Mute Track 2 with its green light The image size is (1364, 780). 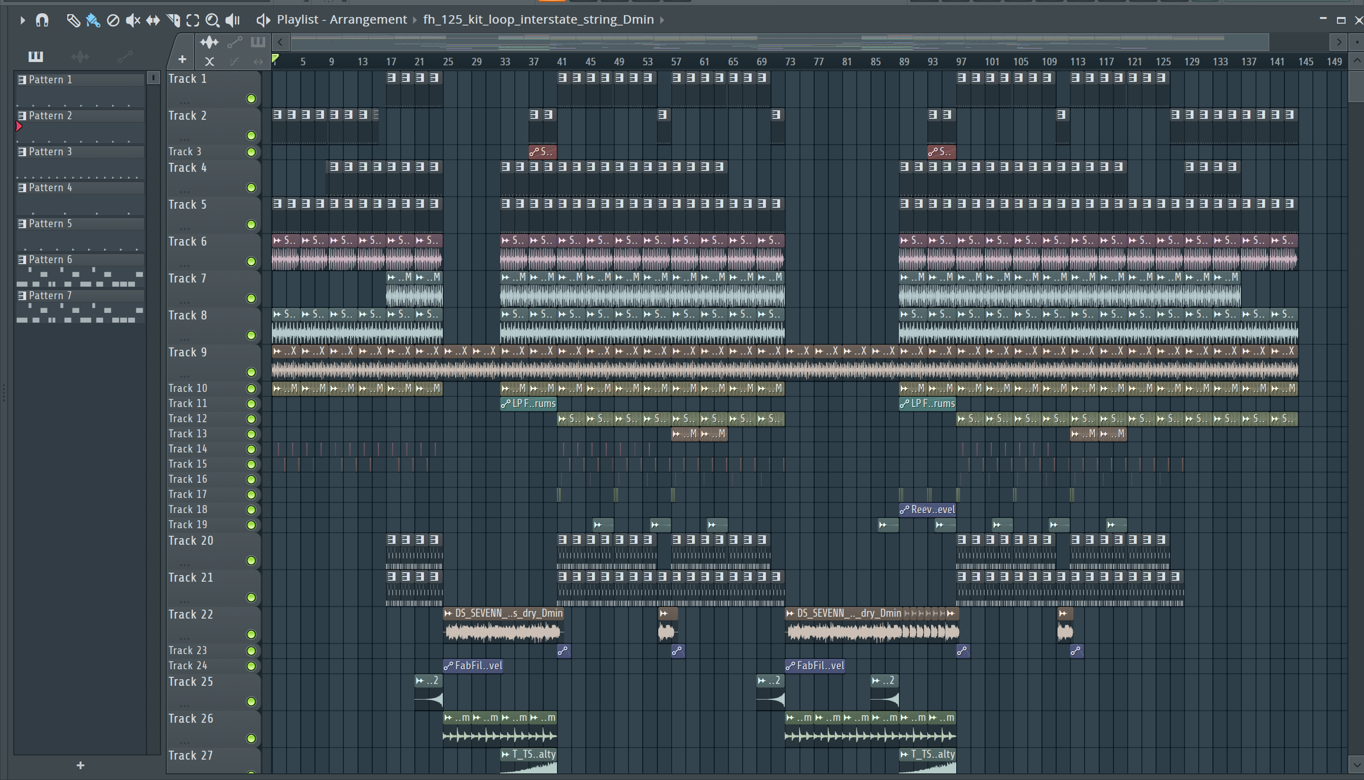[x=251, y=135]
